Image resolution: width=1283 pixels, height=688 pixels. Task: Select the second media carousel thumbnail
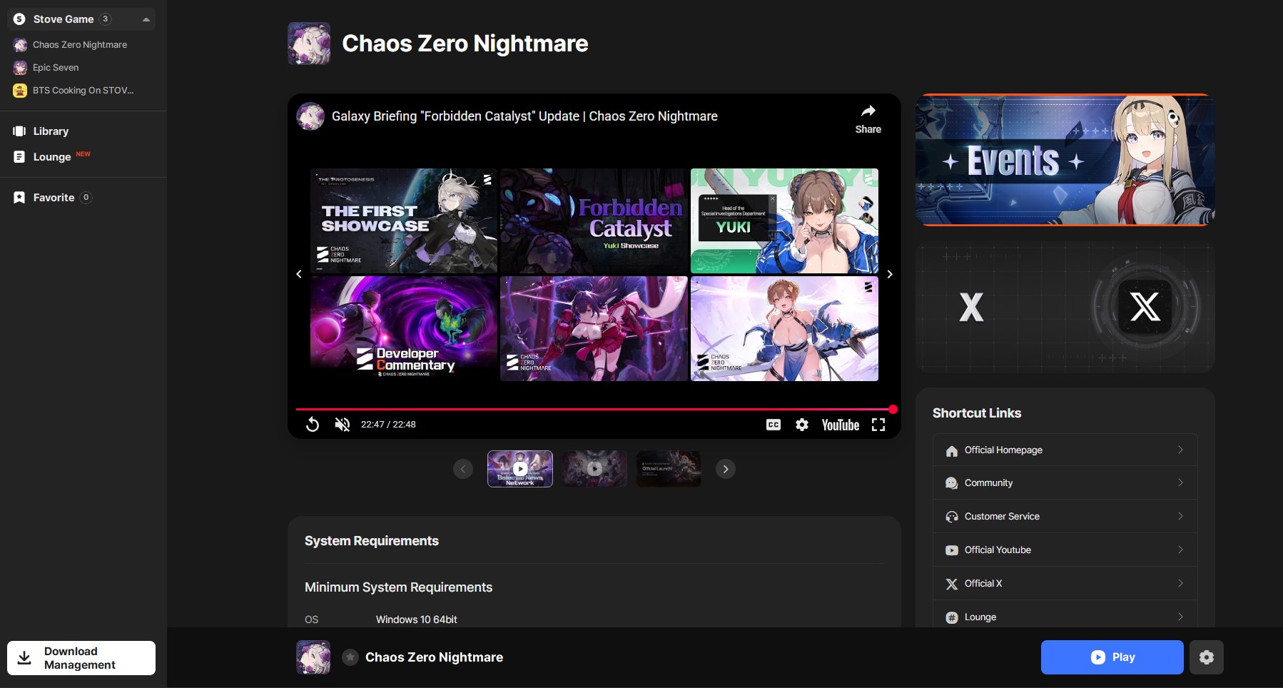[594, 469]
